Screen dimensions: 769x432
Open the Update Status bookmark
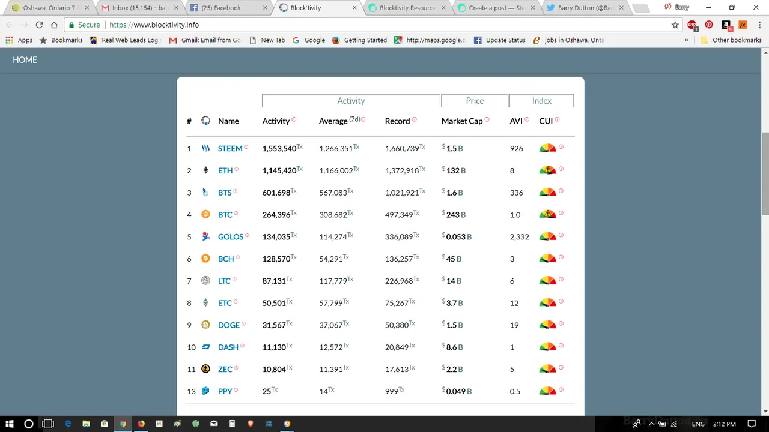[x=499, y=40]
